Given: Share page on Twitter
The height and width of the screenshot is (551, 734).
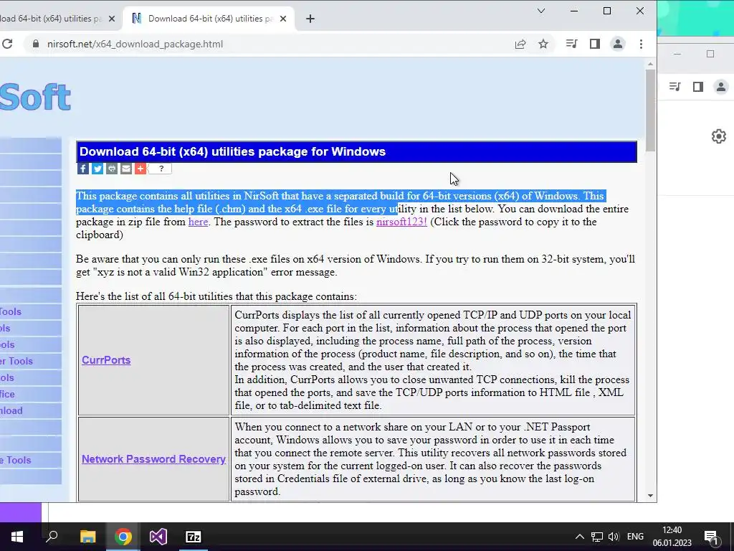Looking at the screenshot, I should point(97,169).
